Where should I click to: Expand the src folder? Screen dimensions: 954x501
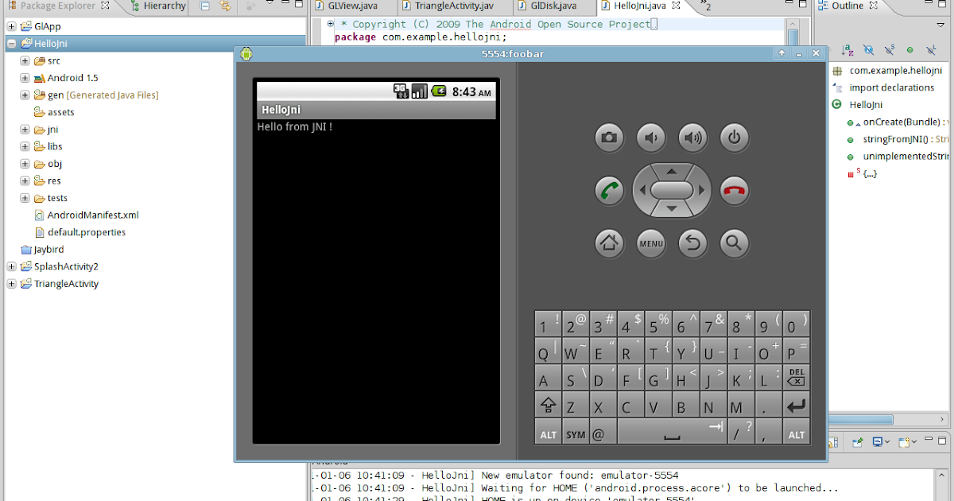[x=25, y=60]
